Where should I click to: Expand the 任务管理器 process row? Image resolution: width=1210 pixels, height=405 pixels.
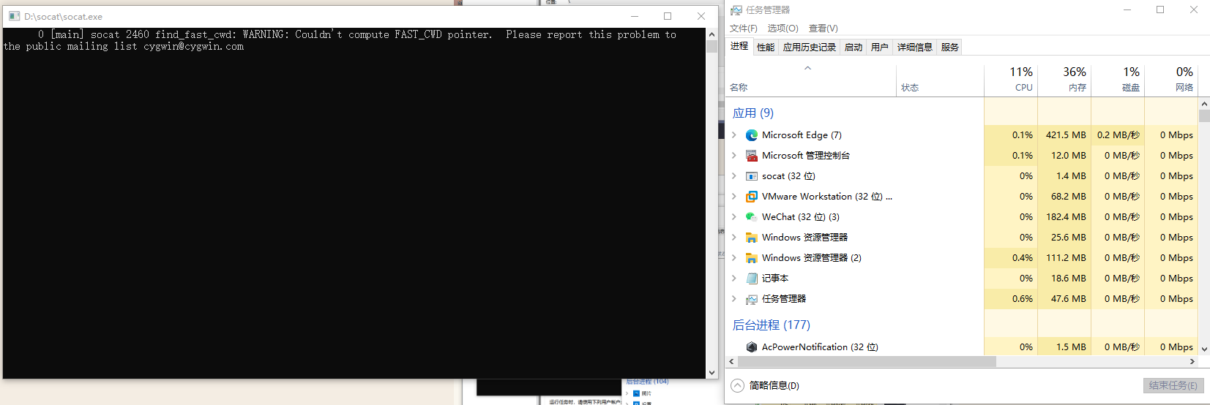coord(734,299)
